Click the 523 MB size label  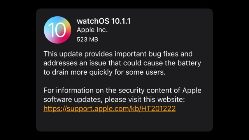87,40
